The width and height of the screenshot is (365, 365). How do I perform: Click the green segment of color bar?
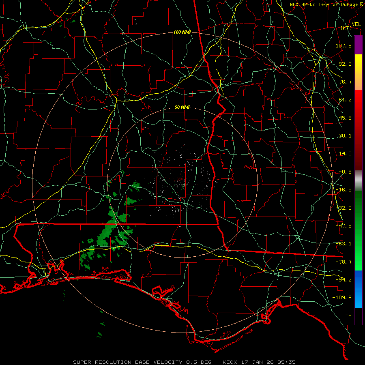tap(358, 230)
